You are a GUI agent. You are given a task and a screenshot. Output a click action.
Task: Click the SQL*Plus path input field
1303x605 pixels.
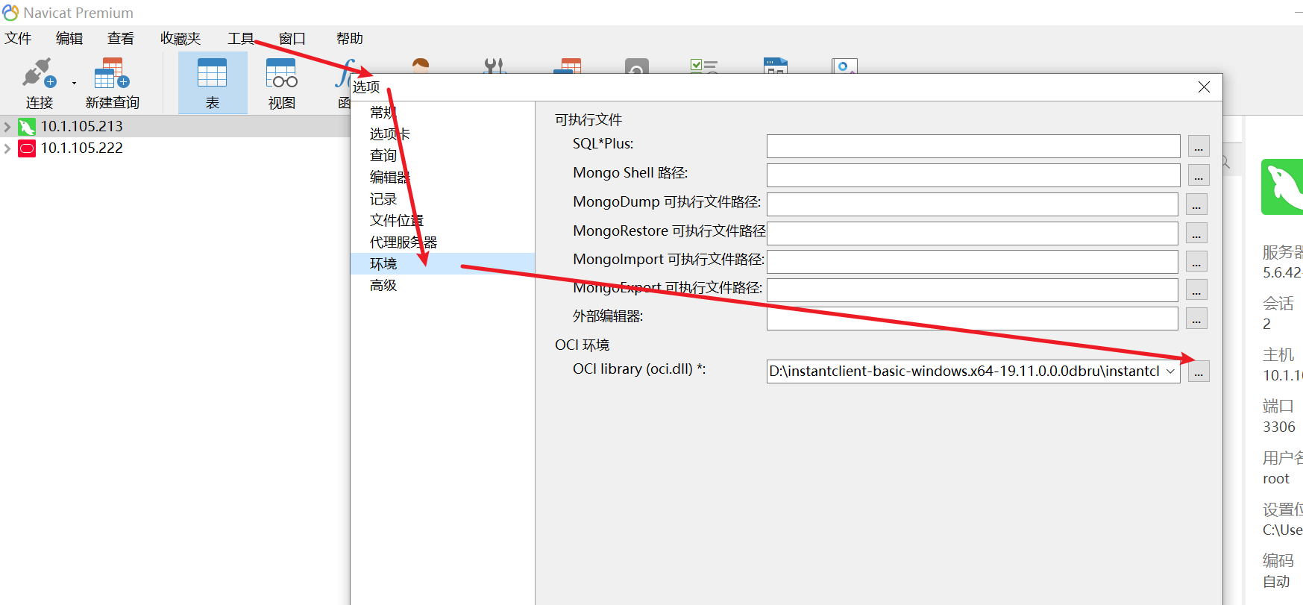tap(973, 146)
